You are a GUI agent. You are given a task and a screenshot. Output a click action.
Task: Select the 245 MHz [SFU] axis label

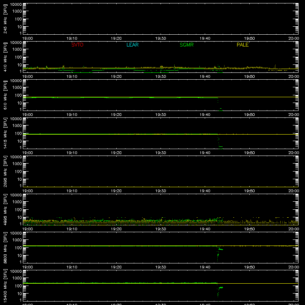coord(5,19)
